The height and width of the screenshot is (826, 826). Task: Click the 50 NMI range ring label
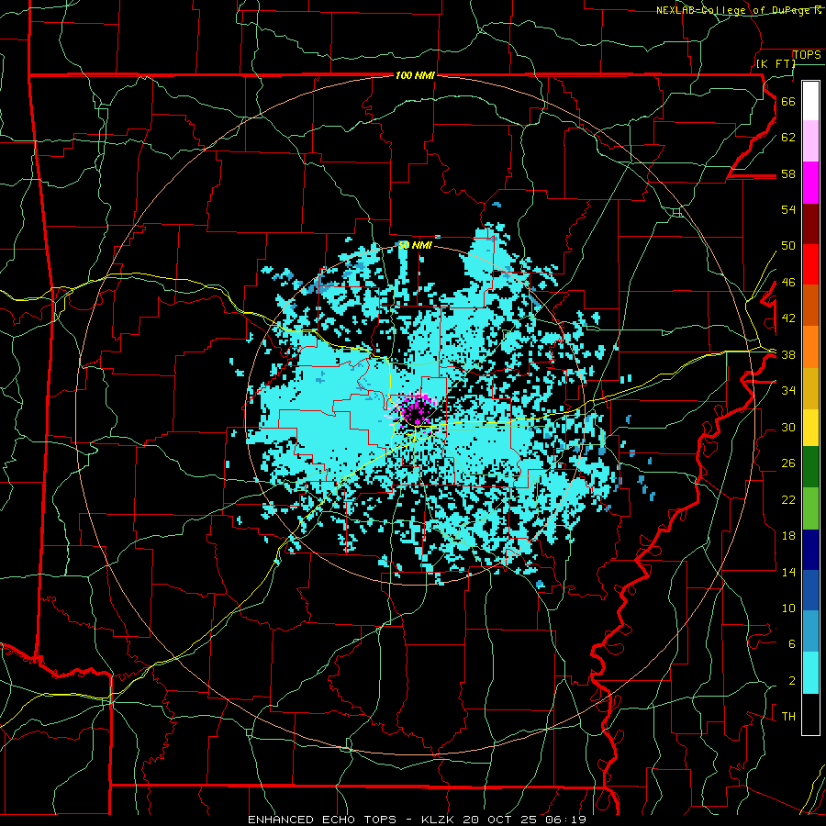[415, 245]
